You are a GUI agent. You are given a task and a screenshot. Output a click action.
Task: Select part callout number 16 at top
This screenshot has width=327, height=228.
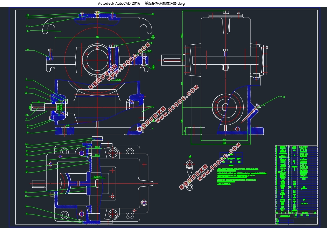pyautogui.click(x=153, y=14)
